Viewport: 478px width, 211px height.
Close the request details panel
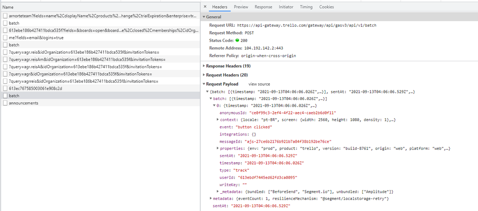205,7
